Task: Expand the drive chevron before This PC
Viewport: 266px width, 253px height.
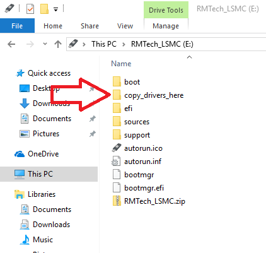Action: tap(84, 44)
